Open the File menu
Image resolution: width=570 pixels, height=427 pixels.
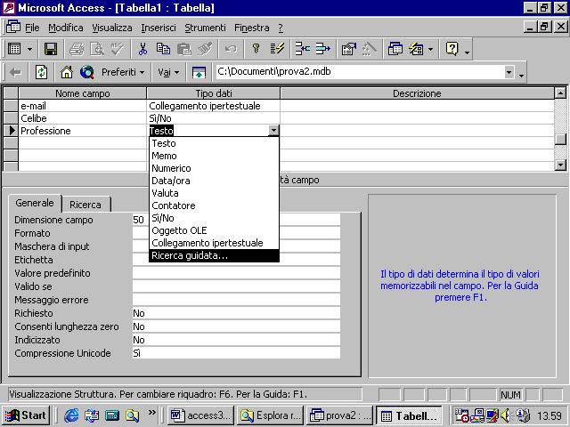32,28
